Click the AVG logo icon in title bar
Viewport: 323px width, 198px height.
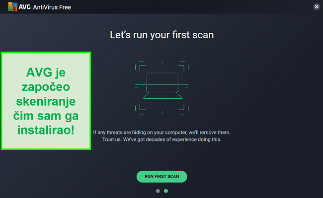(12, 7)
